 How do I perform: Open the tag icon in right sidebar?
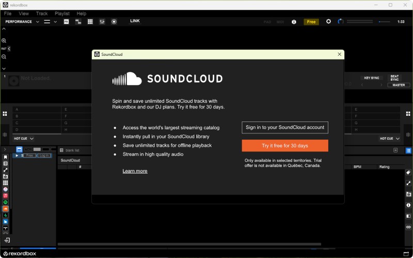pos(408,173)
